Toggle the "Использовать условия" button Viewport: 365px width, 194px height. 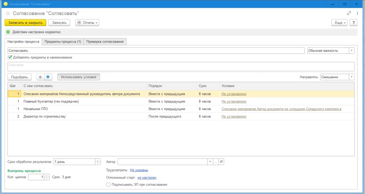point(78,77)
